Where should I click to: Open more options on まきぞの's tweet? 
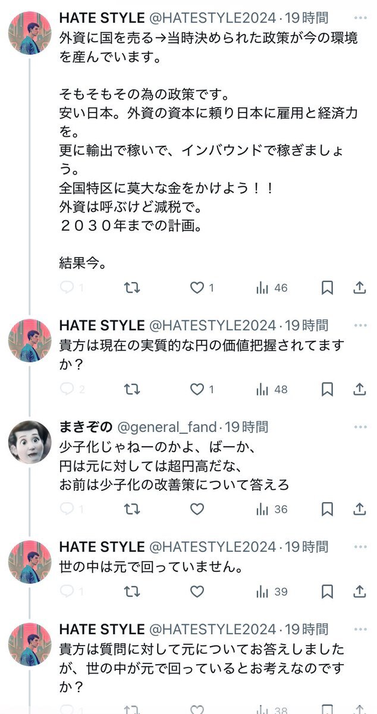[360, 427]
